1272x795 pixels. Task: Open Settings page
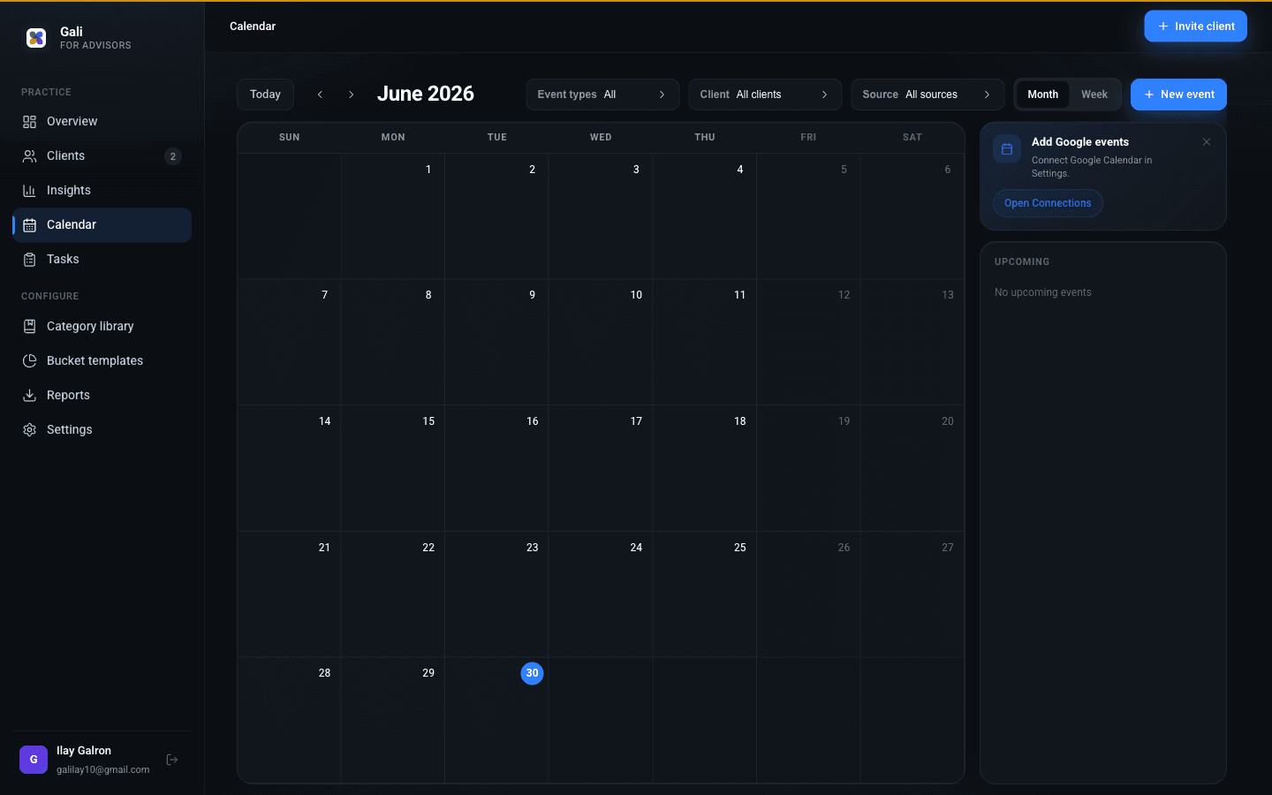pyautogui.click(x=102, y=429)
